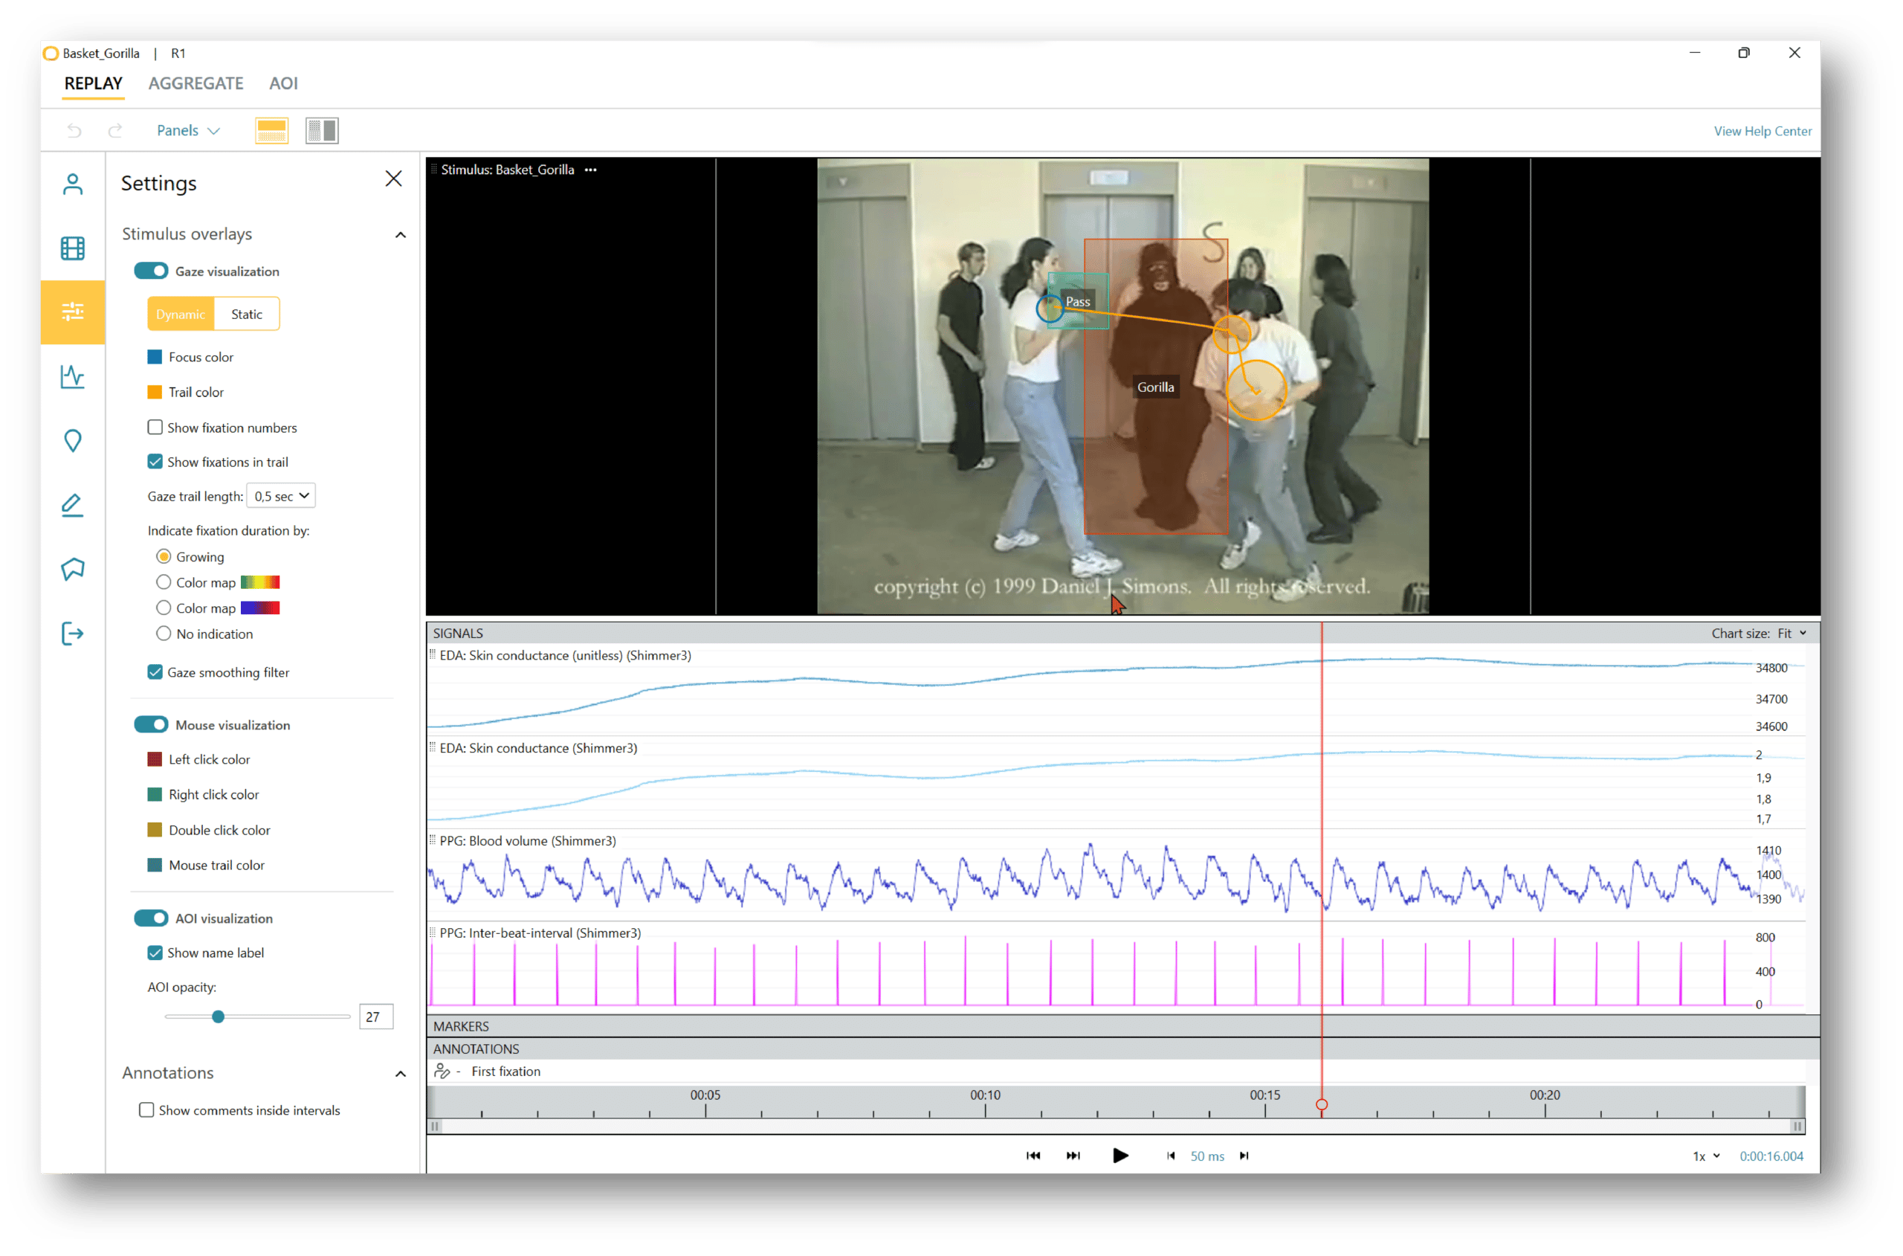Screen dimensions: 1903x1256
Task: Open the export arrow sidebar icon
Action: tap(73, 634)
